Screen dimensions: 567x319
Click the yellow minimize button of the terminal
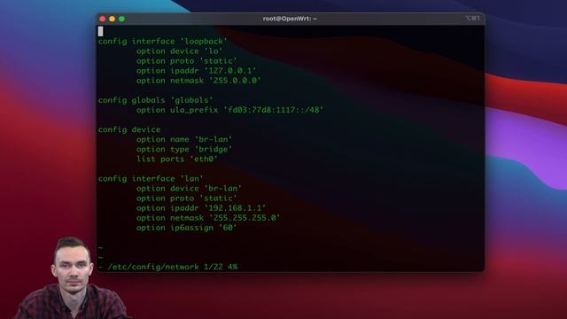point(113,19)
